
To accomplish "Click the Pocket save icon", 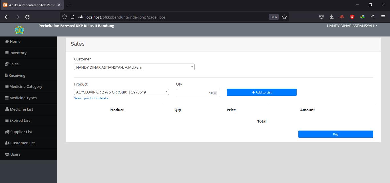I will point(321,17).
